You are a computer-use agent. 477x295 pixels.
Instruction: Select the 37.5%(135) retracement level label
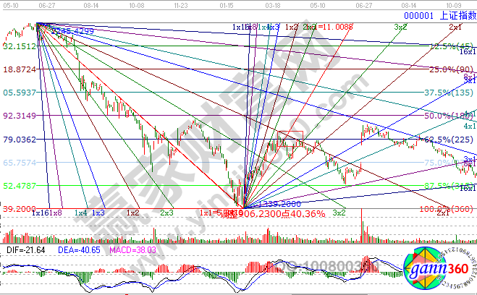(x=447, y=93)
